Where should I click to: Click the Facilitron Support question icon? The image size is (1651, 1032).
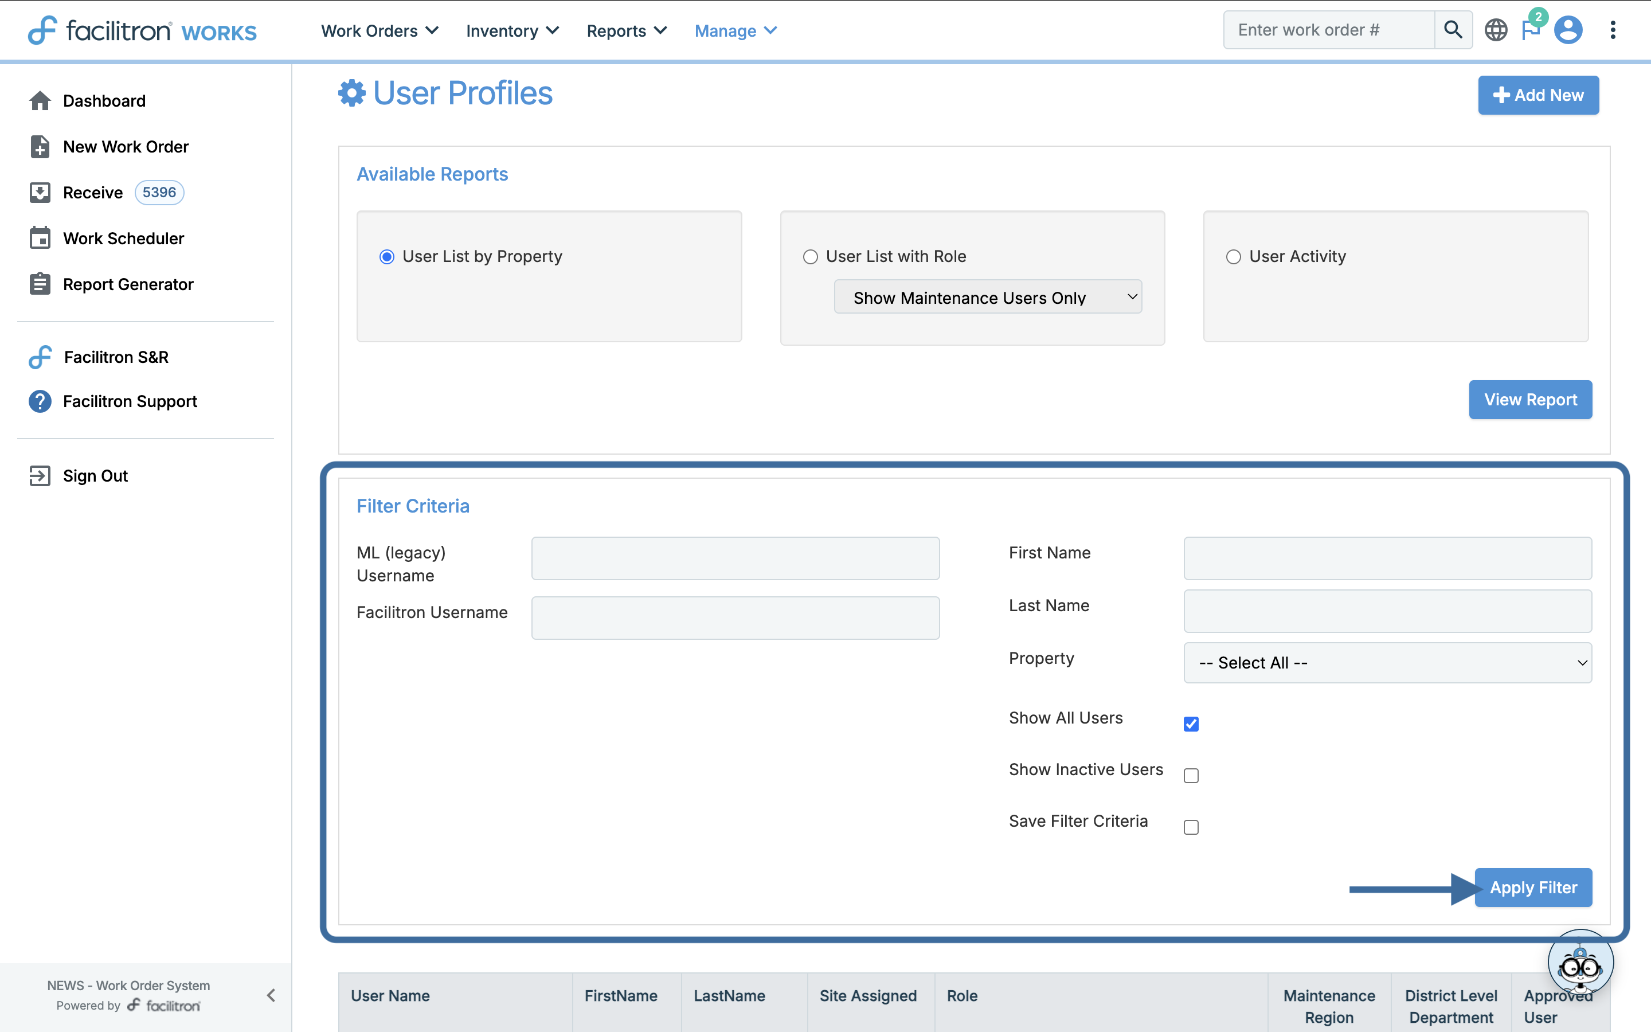point(40,401)
